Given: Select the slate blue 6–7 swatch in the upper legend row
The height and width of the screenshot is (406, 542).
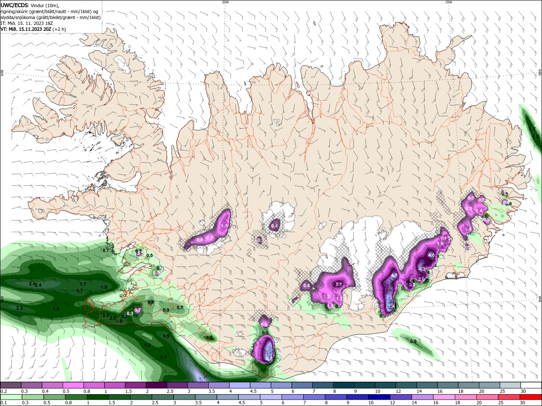Looking at the screenshot, I should point(301,385).
